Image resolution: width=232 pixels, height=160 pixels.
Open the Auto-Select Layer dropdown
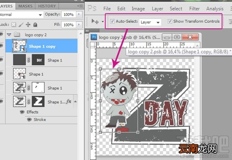150,22
